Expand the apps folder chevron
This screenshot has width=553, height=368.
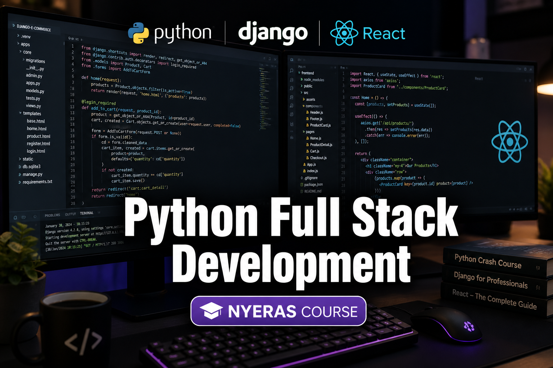(x=18, y=43)
